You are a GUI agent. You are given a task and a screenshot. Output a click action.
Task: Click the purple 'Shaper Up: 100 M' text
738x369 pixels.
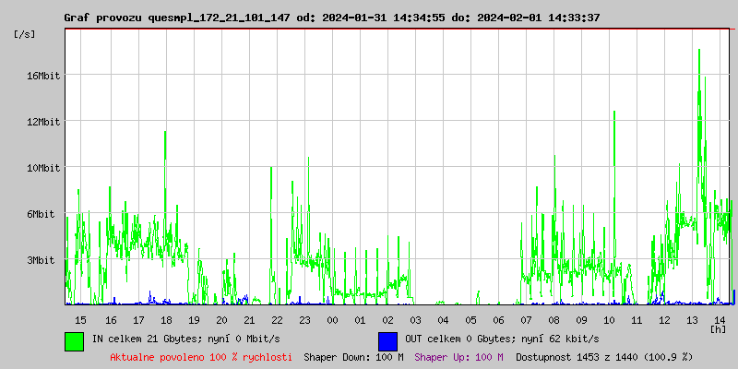click(458, 357)
